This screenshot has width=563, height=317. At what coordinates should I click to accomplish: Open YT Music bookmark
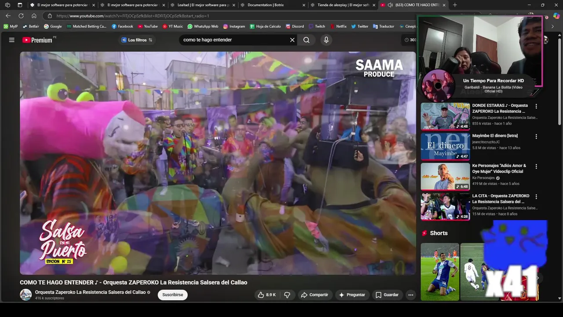(172, 26)
